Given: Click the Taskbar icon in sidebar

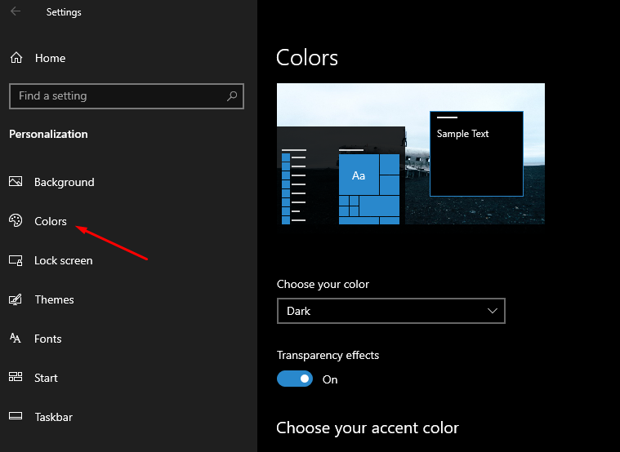Looking at the screenshot, I should (x=16, y=416).
